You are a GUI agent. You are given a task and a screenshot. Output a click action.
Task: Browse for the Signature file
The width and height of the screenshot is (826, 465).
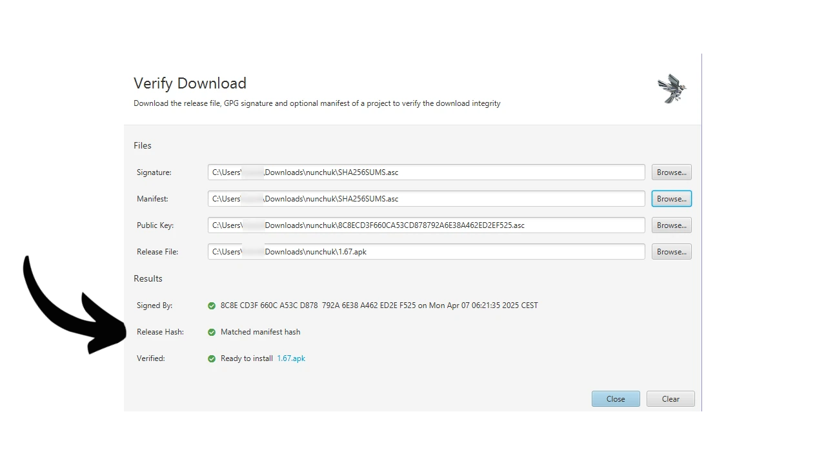pos(671,172)
